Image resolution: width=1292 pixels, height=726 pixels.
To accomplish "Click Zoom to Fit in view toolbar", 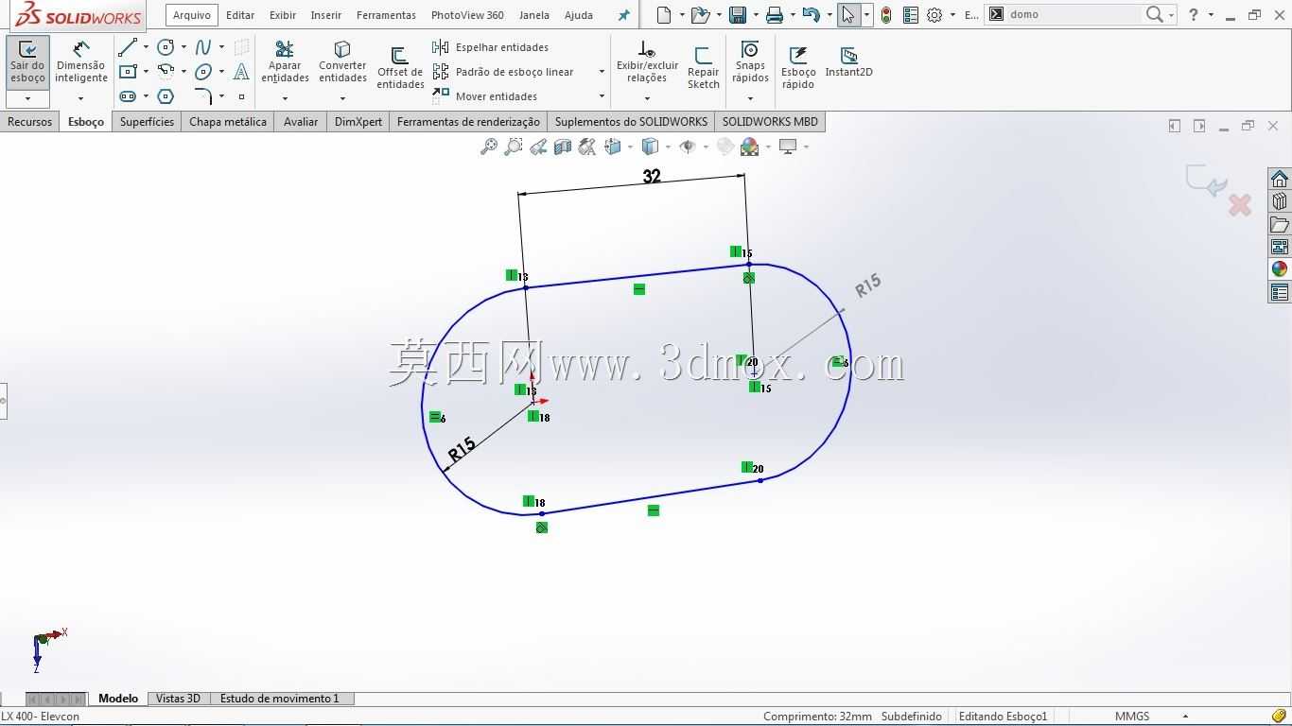I will coord(489,147).
